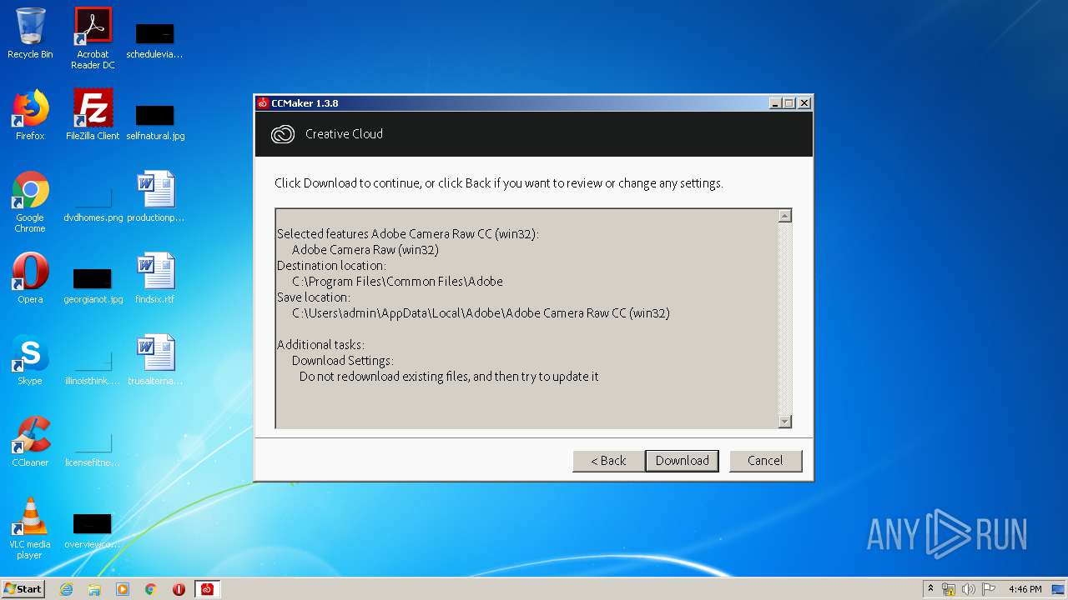This screenshot has width=1068, height=600.
Task: Select the illinoisthink... desktop file
Action: [x=93, y=368]
